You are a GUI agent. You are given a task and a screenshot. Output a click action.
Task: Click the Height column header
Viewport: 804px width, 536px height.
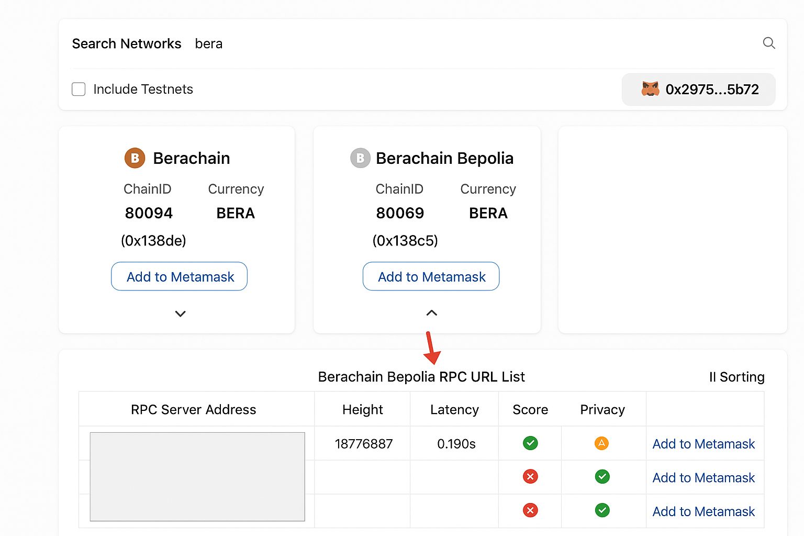[x=362, y=409]
